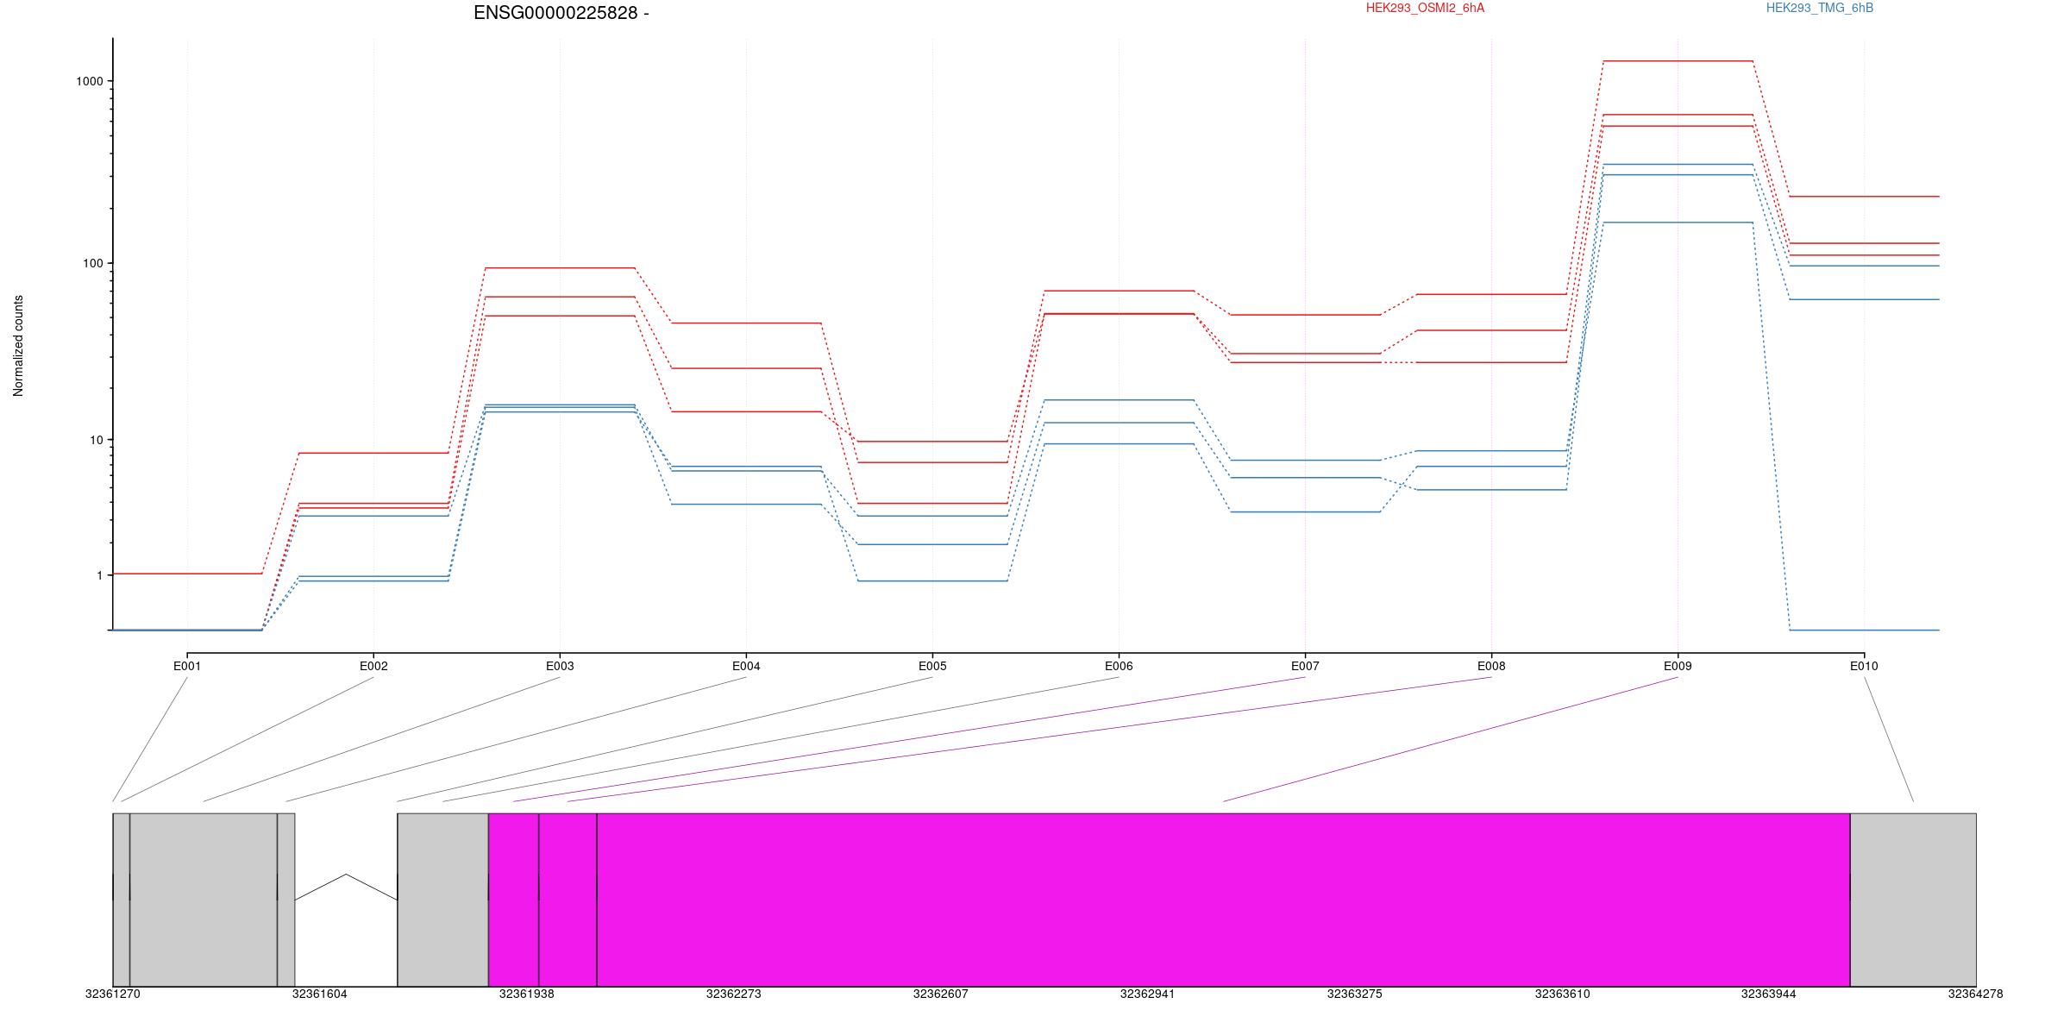Click the red line at count 1 over E001
The width and height of the screenshot is (2070, 1035).
tap(187, 574)
